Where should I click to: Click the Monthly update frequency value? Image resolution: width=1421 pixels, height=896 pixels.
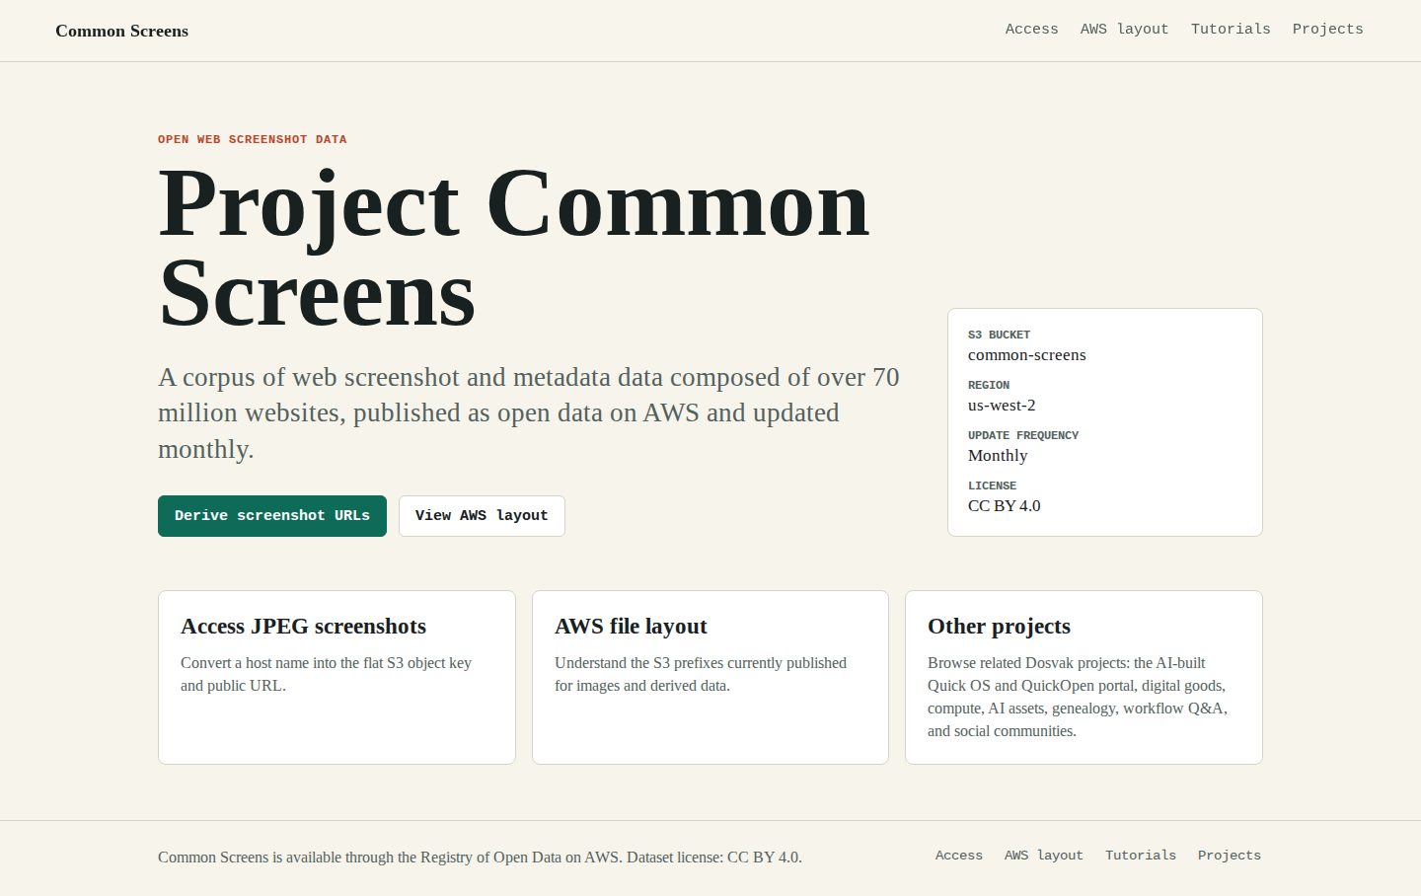[x=998, y=456]
